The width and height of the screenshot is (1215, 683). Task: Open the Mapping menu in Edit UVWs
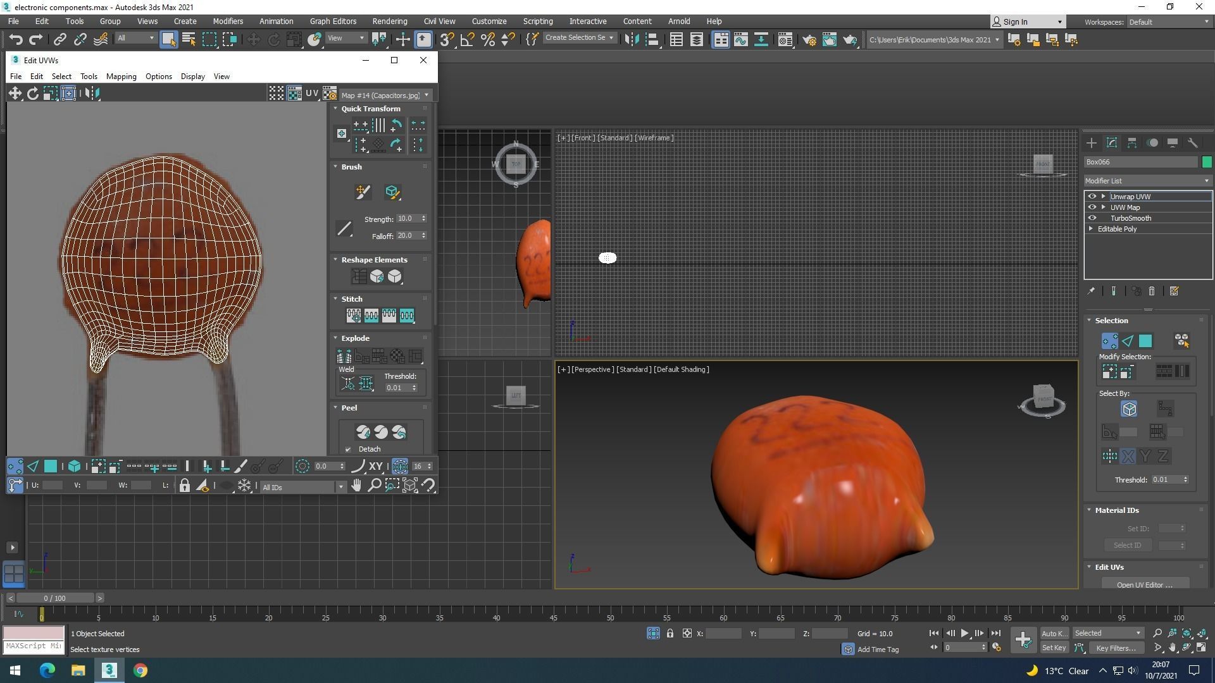pyautogui.click(x=121, y=77)
